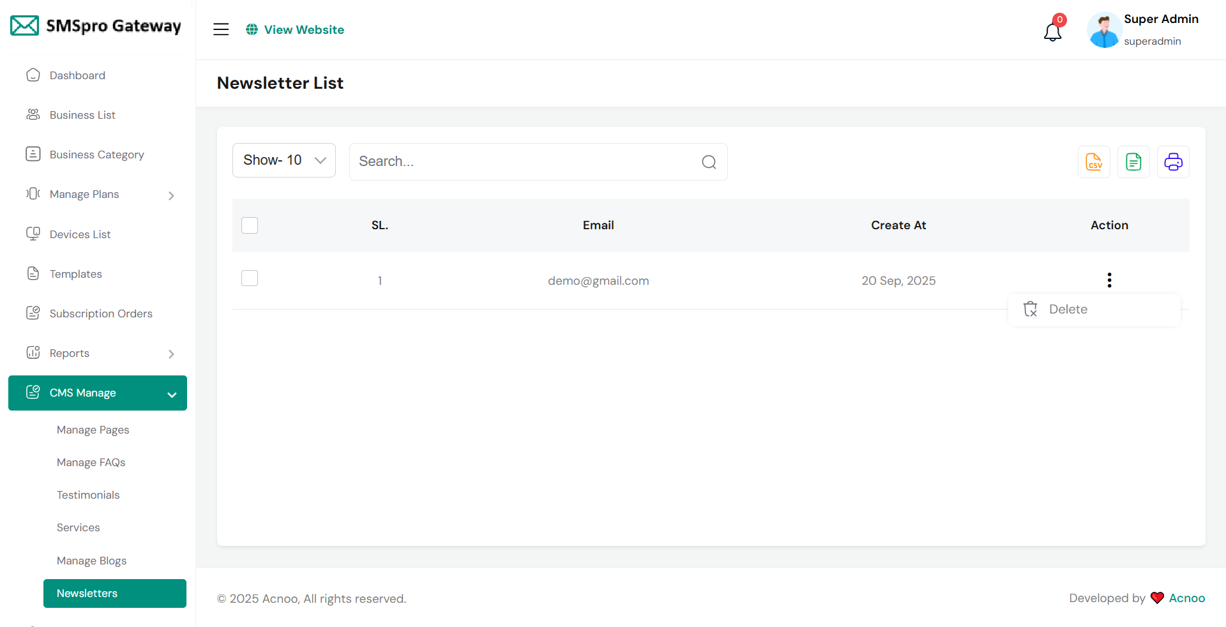Click the search magnifier icon
Image resolution: width=1226 pixels, height=627 pixels.
(709, 162)
